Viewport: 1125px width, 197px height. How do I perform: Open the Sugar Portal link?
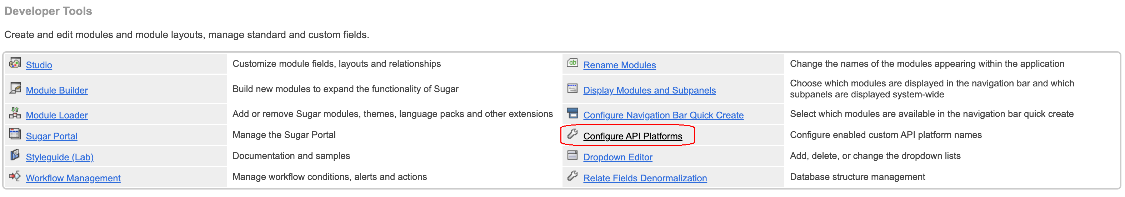click(51, 136)
